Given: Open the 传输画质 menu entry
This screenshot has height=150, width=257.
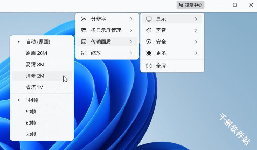Looking at the screenshot, I should click(x=107, y=42).
